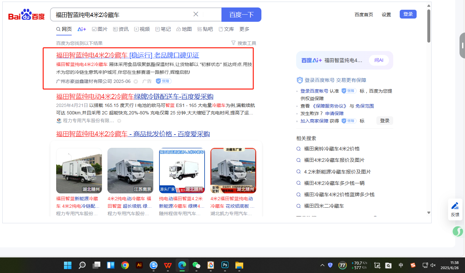Open Internet Explorer from the taskbar
Image resolution: width=465 pixels, height=273 pixels.
click(154, 265)
